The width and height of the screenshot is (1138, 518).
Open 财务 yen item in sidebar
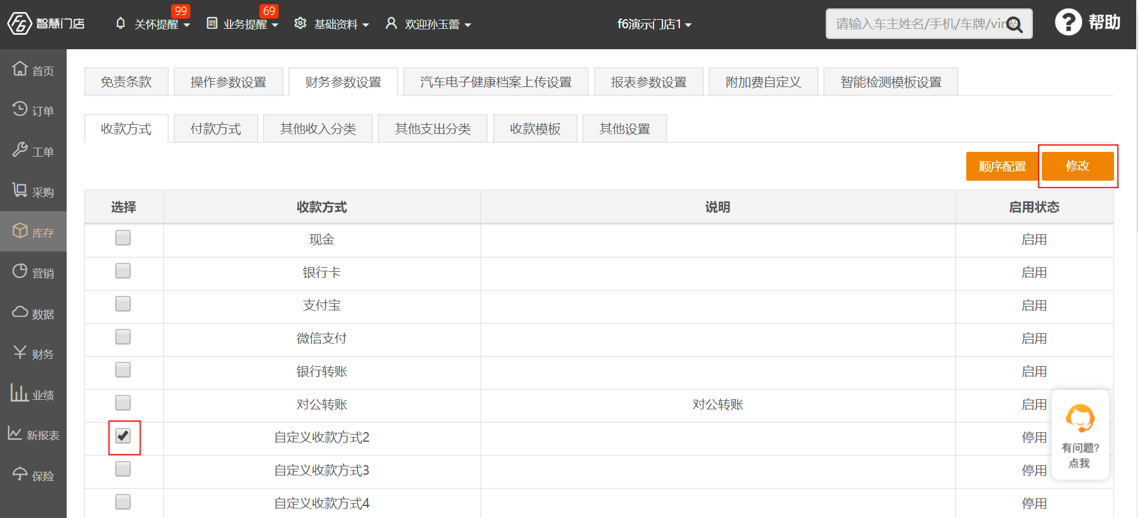point(33,353)
